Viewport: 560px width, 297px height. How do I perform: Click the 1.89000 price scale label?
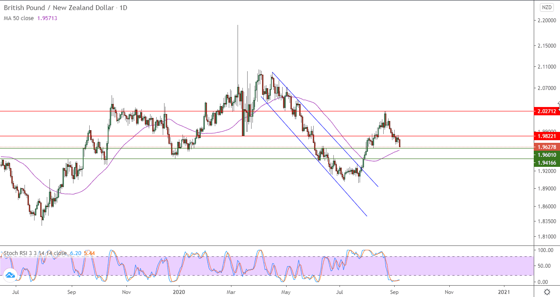pos(547,189)
